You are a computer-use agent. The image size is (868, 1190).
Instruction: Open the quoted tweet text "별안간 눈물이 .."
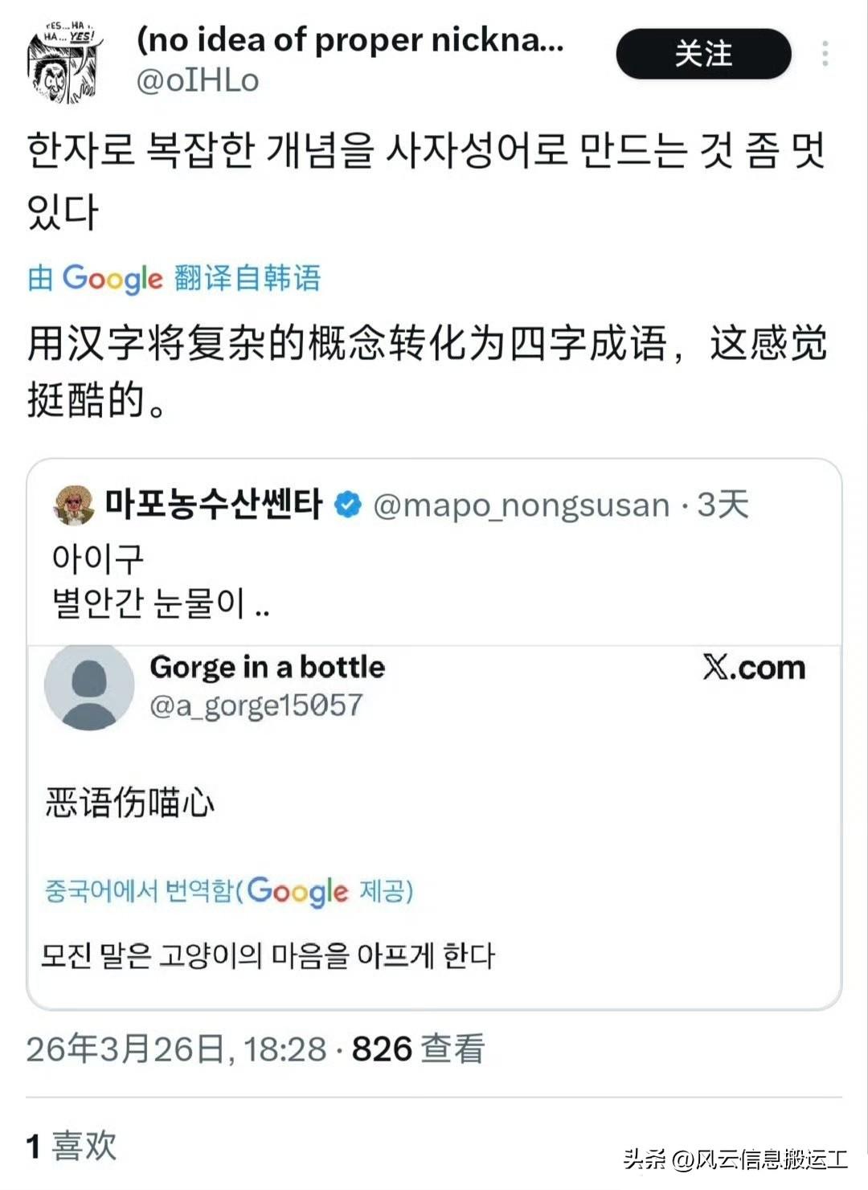point(161,602)
